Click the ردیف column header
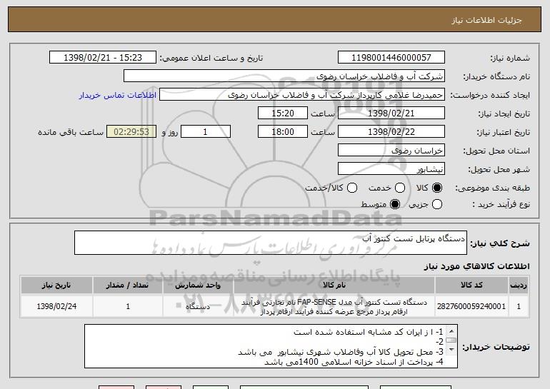 519,285
